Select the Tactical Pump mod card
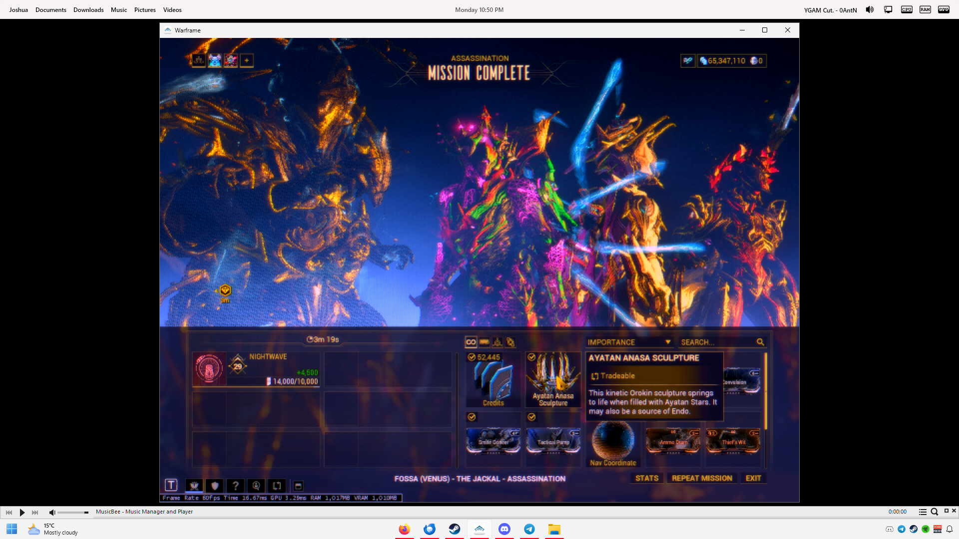 (x=553, y=441)
